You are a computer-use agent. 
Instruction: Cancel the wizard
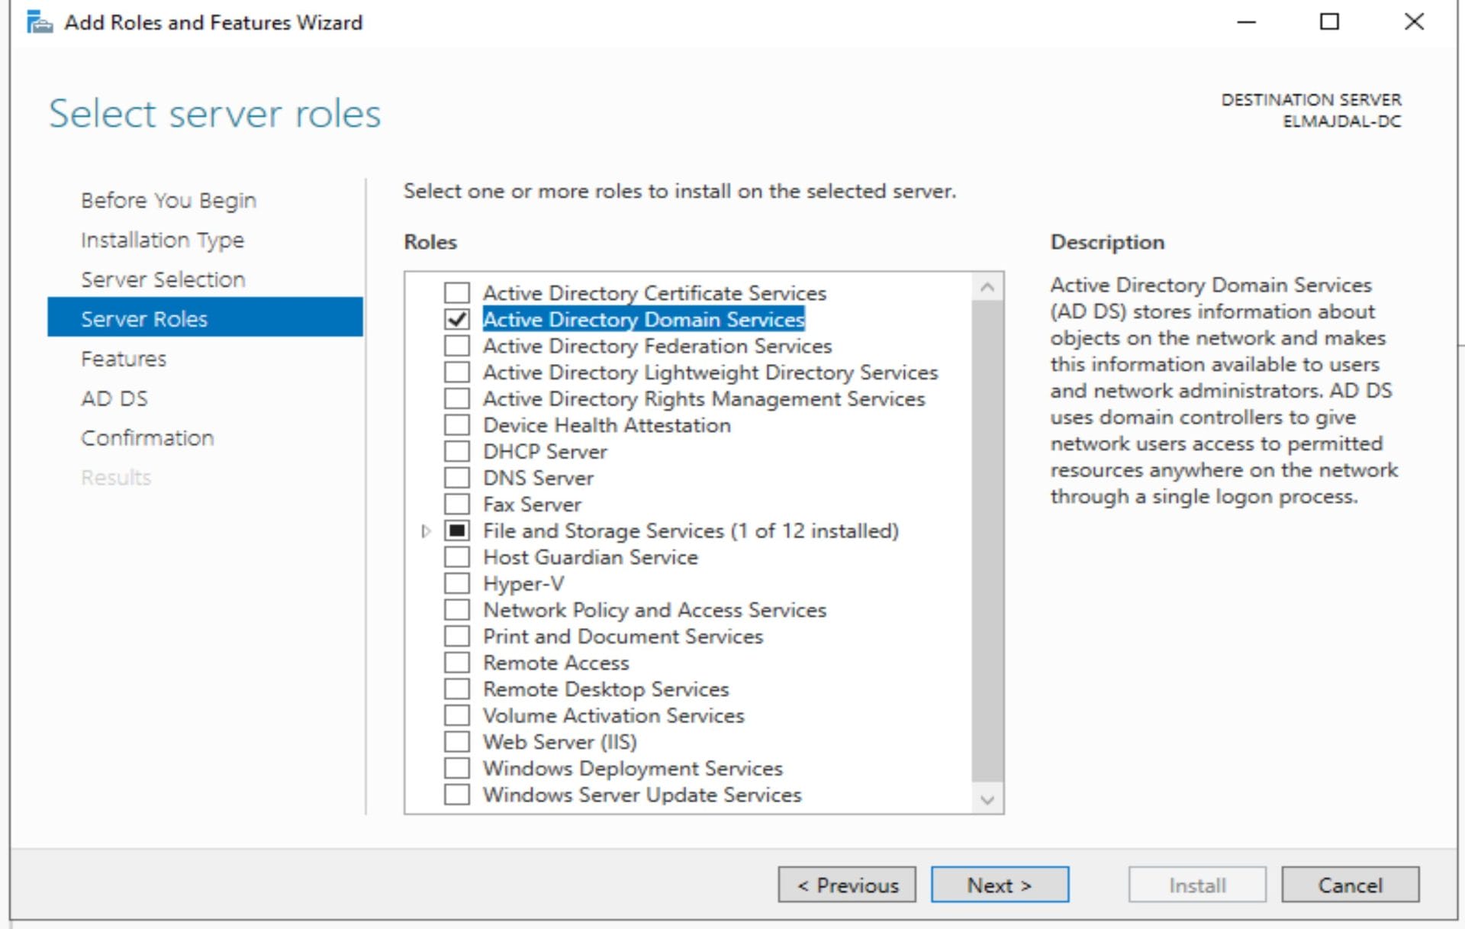point(1351,885)
